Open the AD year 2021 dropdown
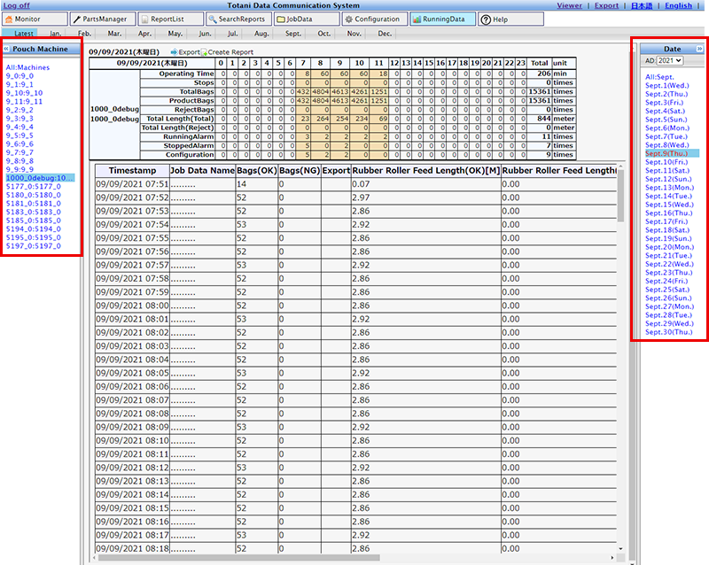709x565 pixels. pos(670,61)
